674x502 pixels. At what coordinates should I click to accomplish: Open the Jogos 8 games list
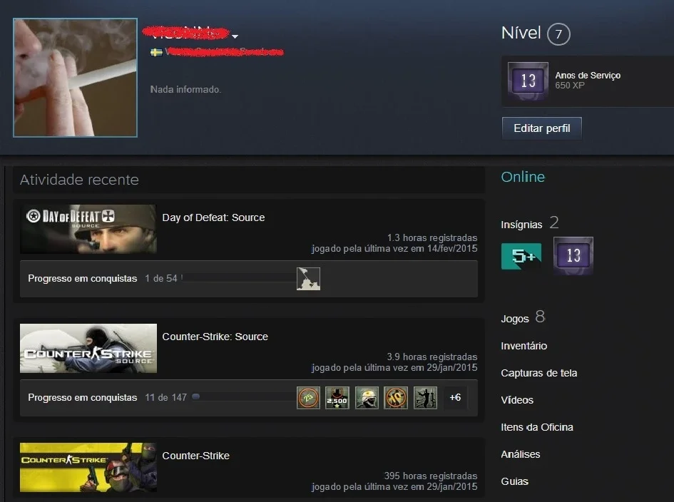click(523, 317)
